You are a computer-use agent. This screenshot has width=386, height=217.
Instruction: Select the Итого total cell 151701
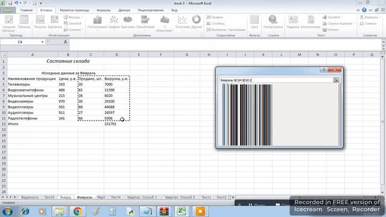pos(116,124)
